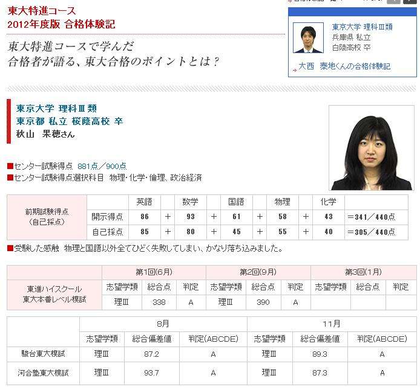Click the blue heading 東京大学 理科Ⅲ類
420x390 pixels.
[56, 109]
